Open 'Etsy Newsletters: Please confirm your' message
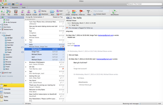The width and height of the screenshot is (163, 105). [x=45, y=100]
